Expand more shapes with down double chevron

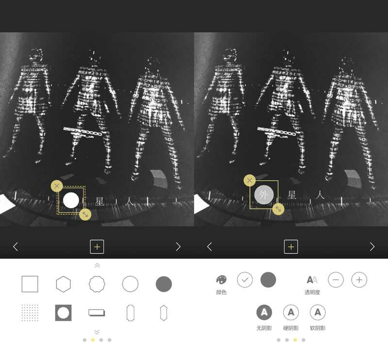[97, 331]
